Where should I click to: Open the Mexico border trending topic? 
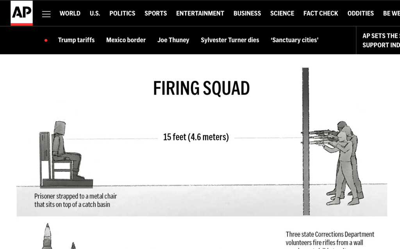(126, 40)
